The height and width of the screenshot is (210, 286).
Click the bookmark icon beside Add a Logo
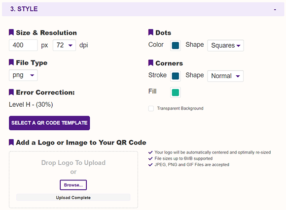[x=11, y=142]
